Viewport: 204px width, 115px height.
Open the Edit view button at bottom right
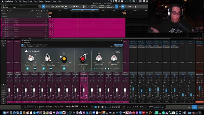point(189,107)
